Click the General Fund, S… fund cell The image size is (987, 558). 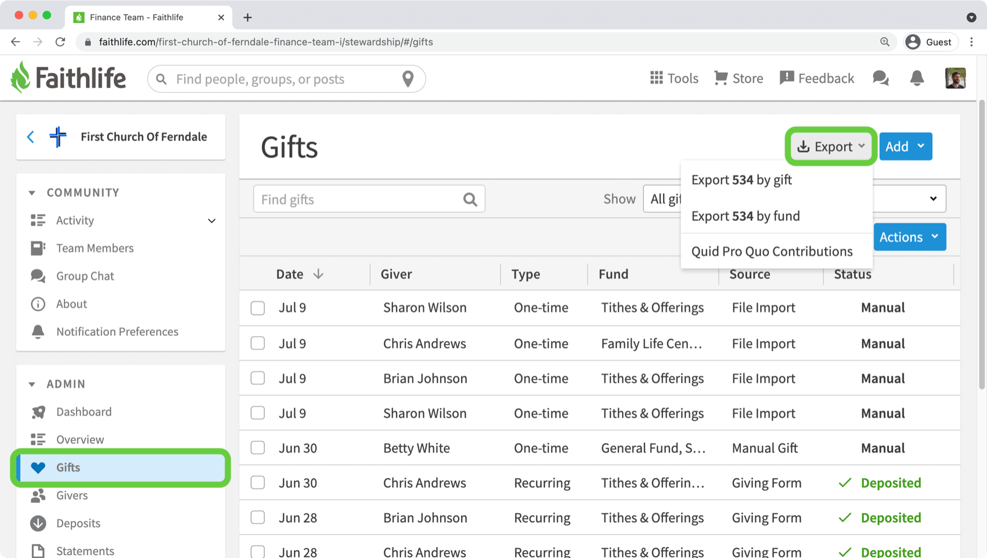coord(653,448)
